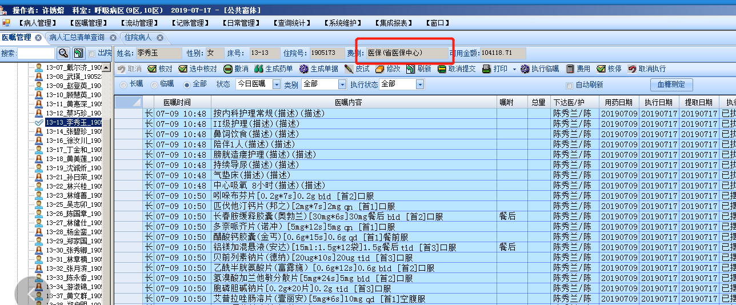Open the dropdown arrow next to 打印

(x=514, y=69)
